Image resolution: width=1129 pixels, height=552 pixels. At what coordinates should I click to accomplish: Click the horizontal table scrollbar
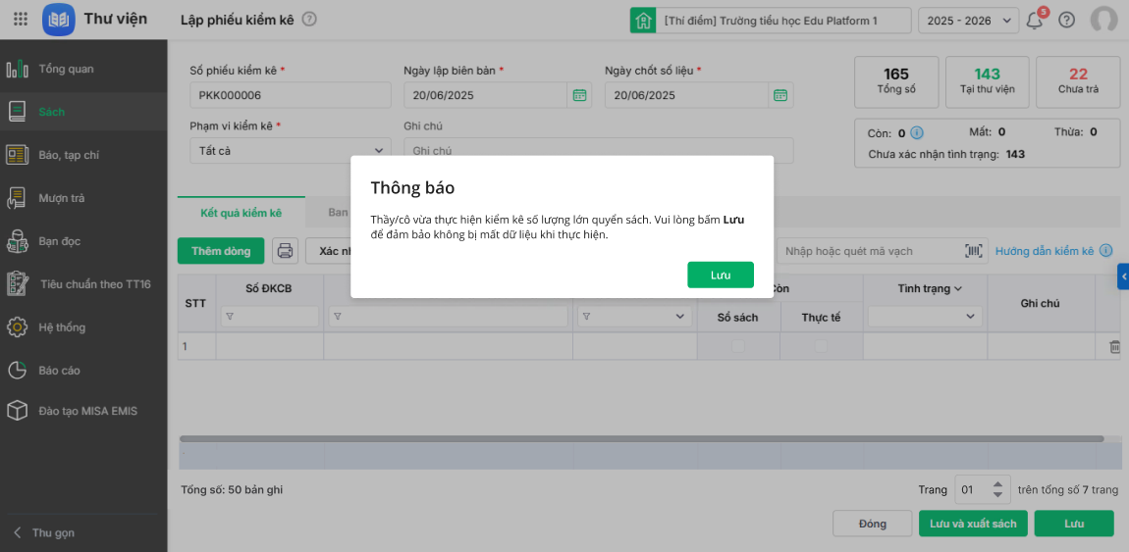coord(641,438)
